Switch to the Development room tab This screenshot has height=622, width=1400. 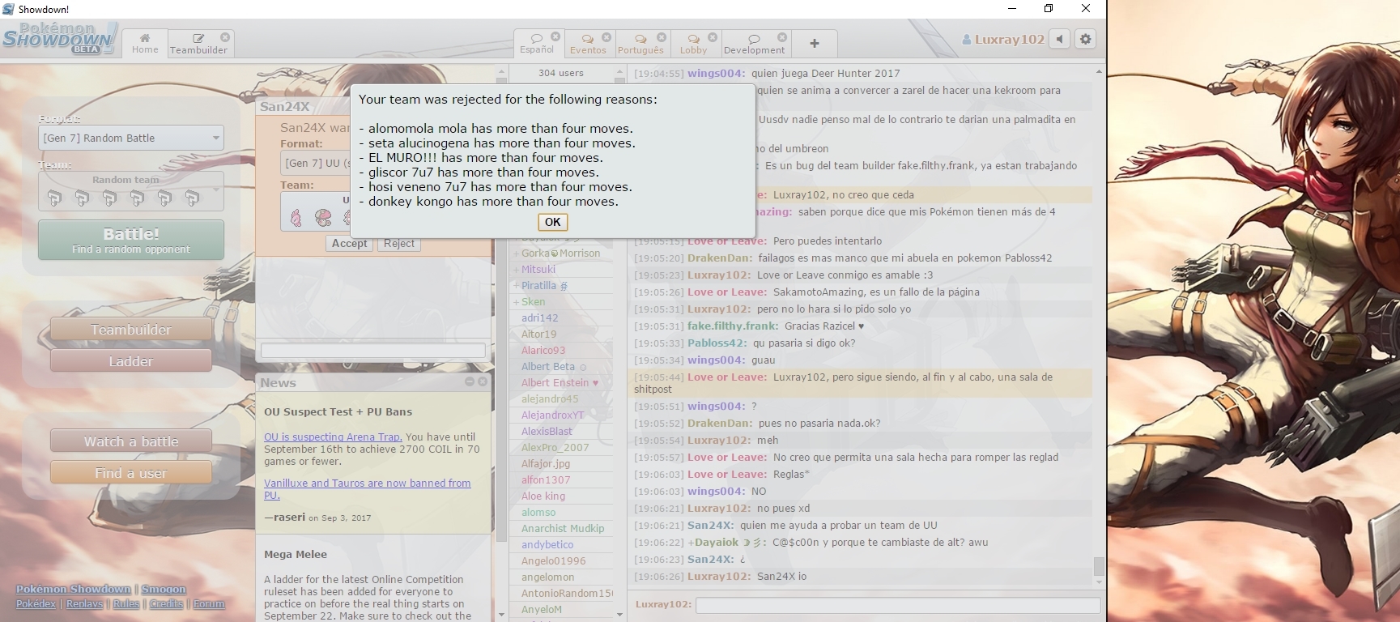tap(755, 44)
